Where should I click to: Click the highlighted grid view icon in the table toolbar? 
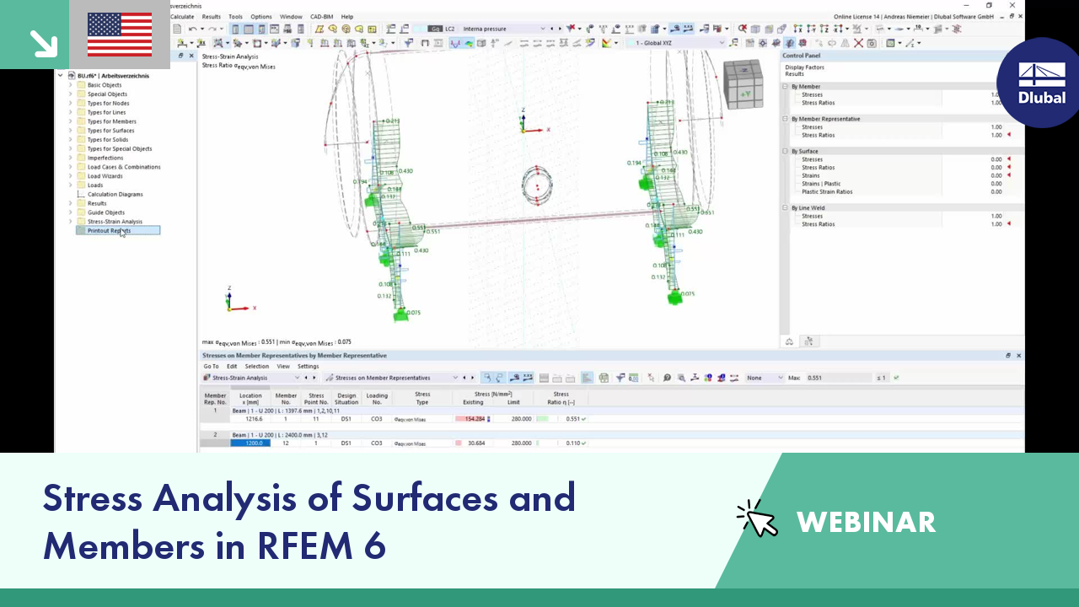(588, 378)
